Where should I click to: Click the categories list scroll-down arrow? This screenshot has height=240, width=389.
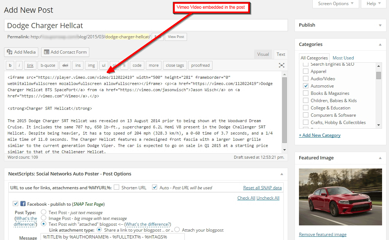[x=378, y=125]
